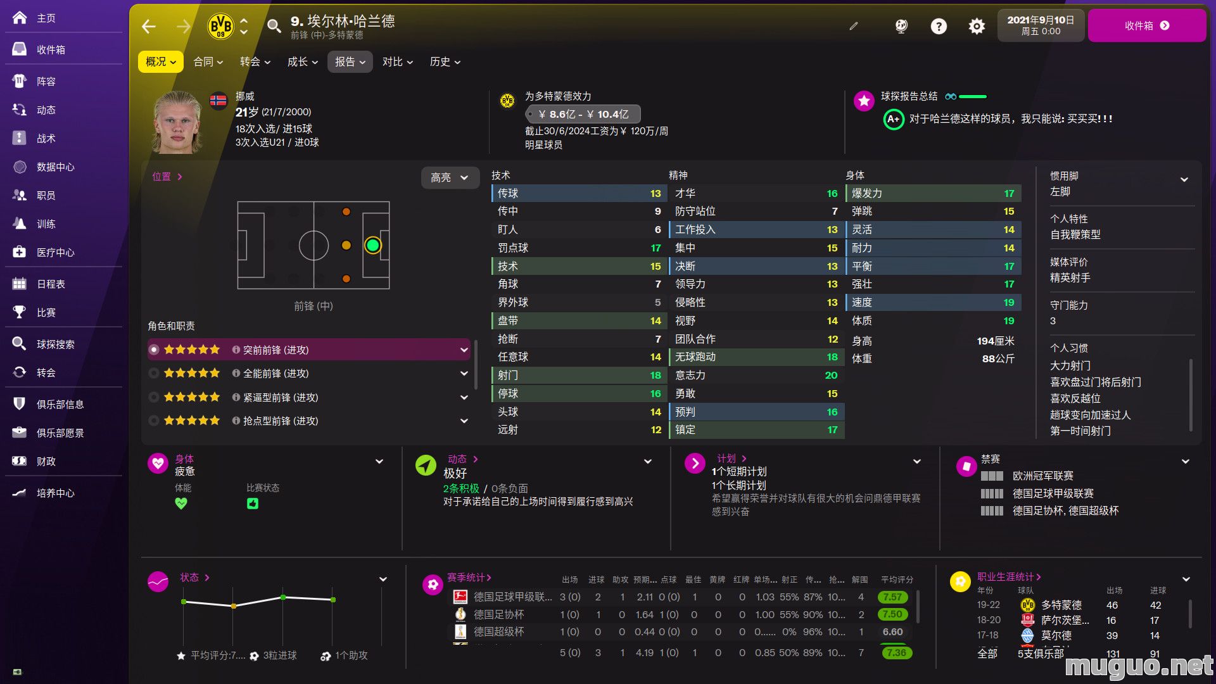Select 紧逼型前锋 (进攻) role radio
Image resolution: width=1216 pixels, height=684 pixels.
tap(154, 397)
